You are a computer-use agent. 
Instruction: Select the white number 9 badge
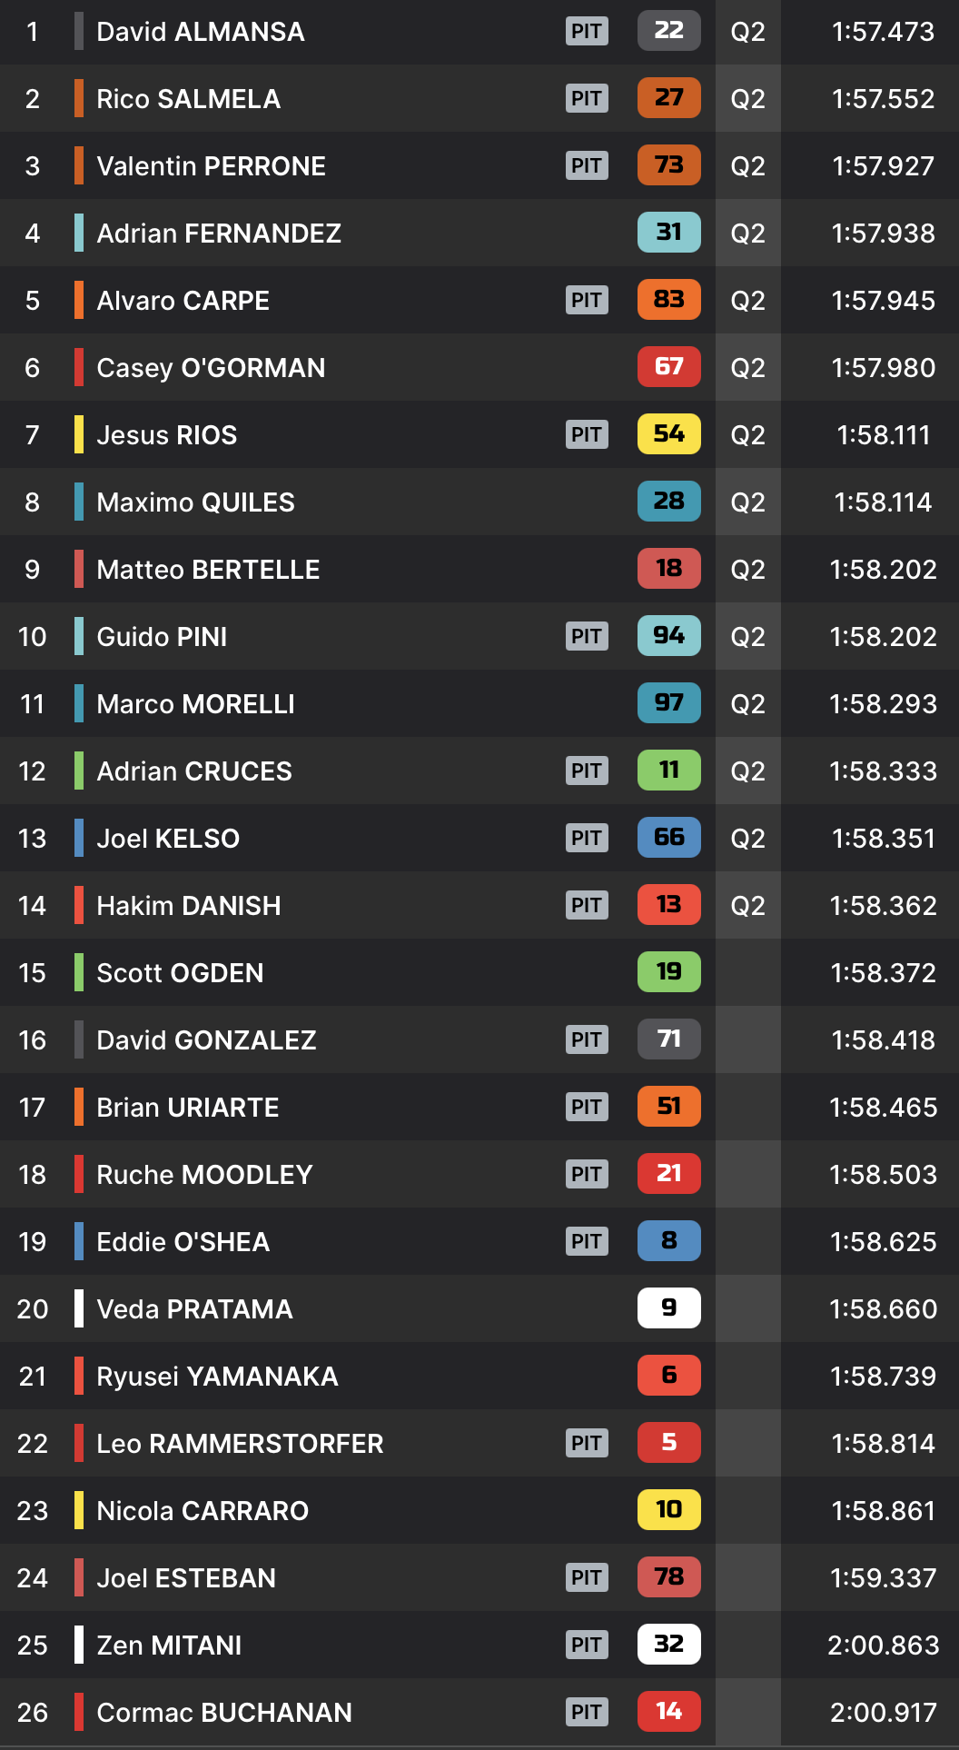pyautogui.click(x=669, y=1308)
